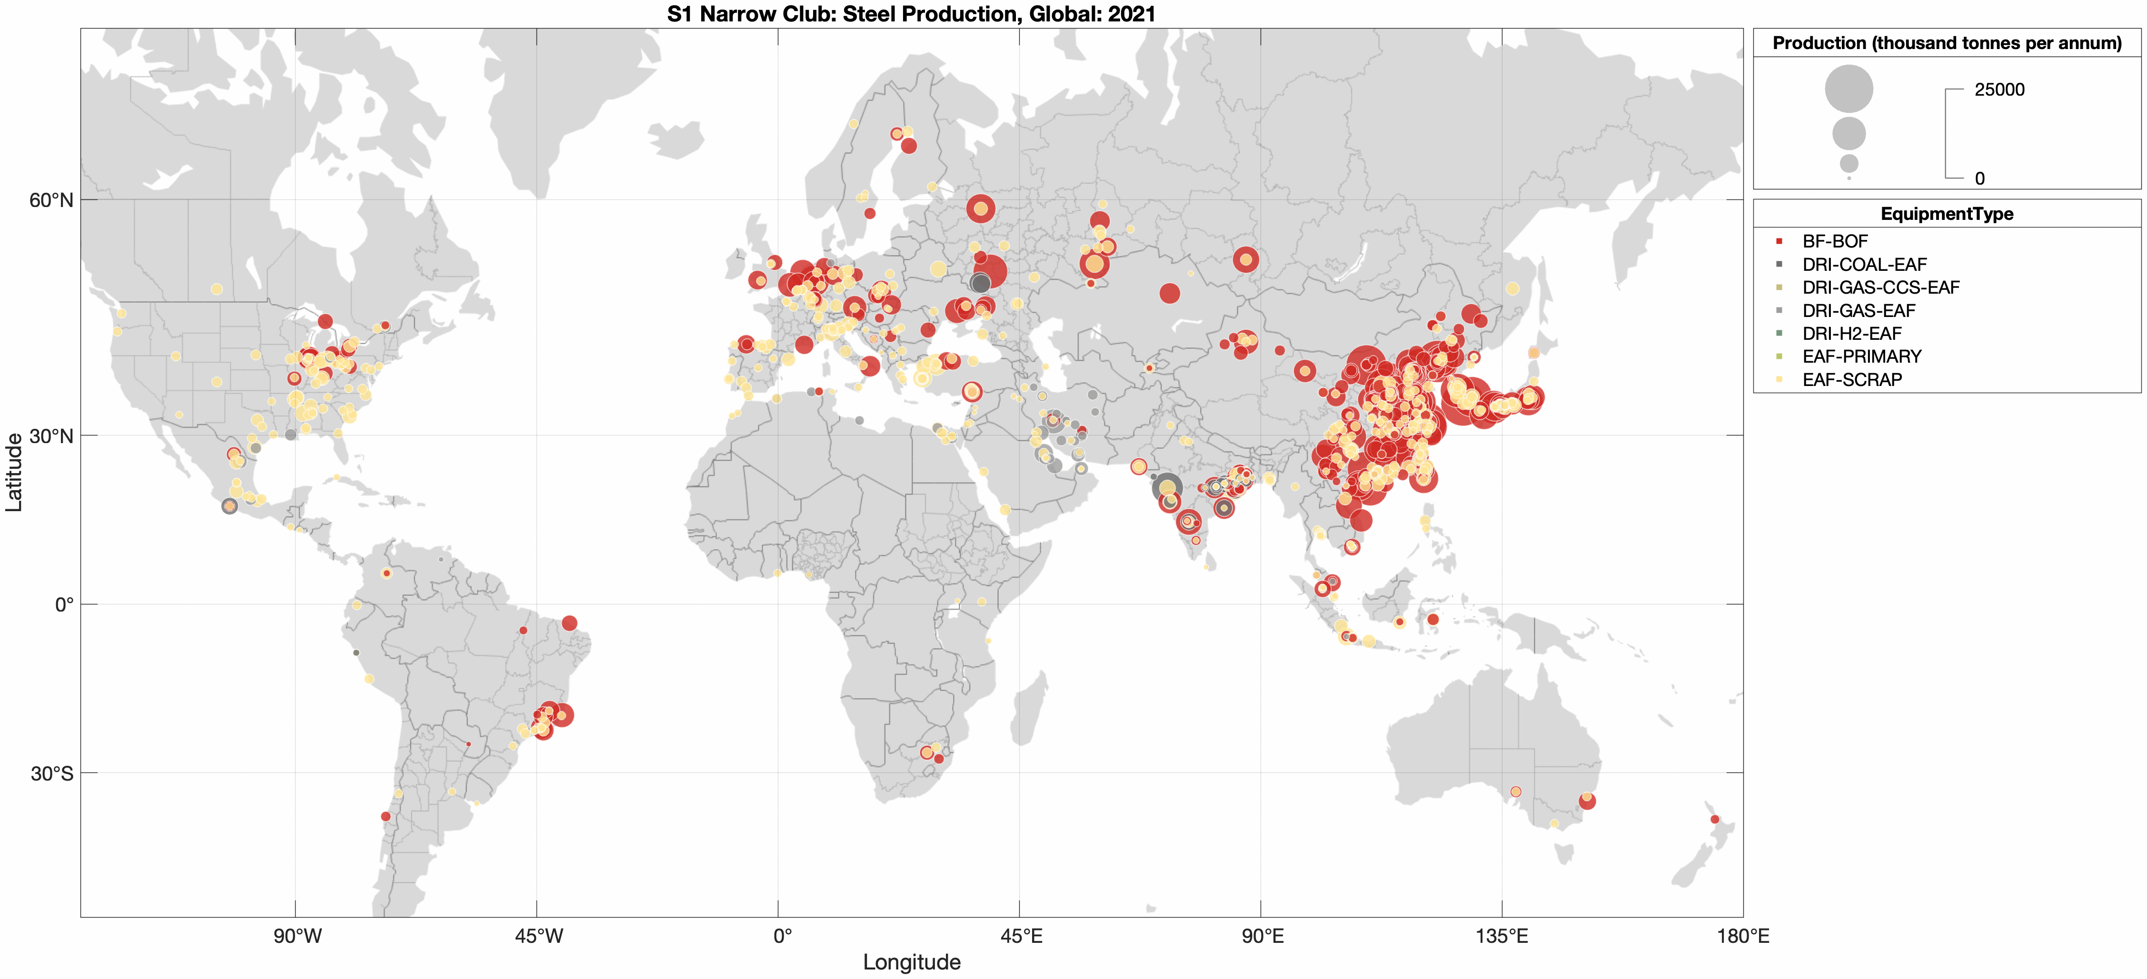The height and width of the screenshot is (979, 2147).
Task: Click the chart title S1 Narrow Club
Action: pyautogui.click(x=911, y=14)
